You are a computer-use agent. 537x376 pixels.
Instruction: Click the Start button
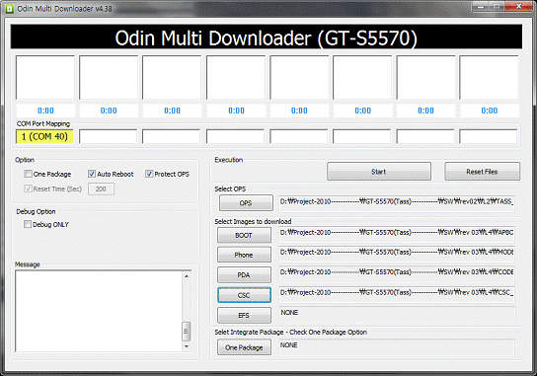tap(379, 171)
